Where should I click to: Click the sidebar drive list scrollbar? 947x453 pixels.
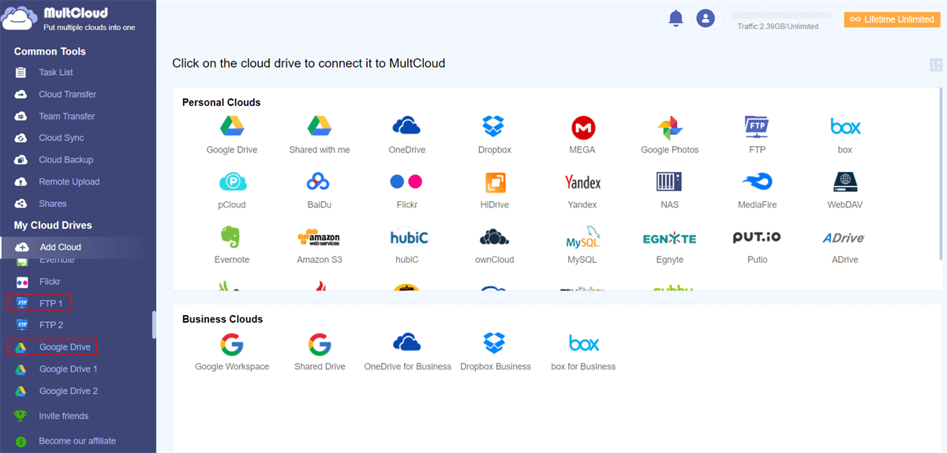pos(154,325)
